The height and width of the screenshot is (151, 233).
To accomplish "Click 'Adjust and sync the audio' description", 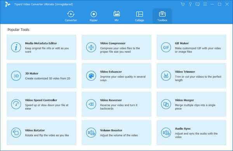I will click(196, 135).
